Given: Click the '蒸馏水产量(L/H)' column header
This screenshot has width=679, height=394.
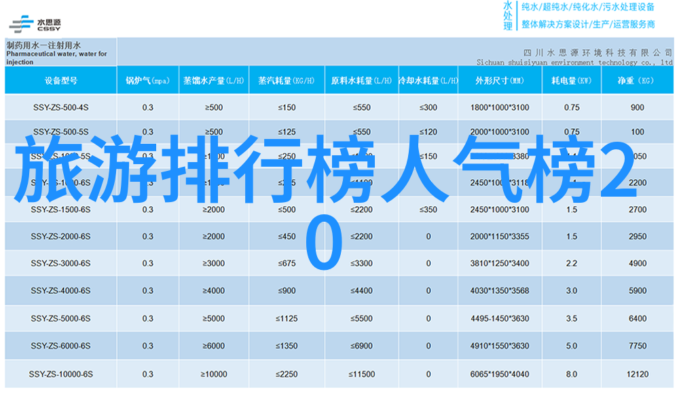Looking at the screenshot, I should [x=213, y=81].
